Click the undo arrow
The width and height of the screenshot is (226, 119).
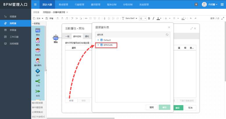[x=191, y=18]
